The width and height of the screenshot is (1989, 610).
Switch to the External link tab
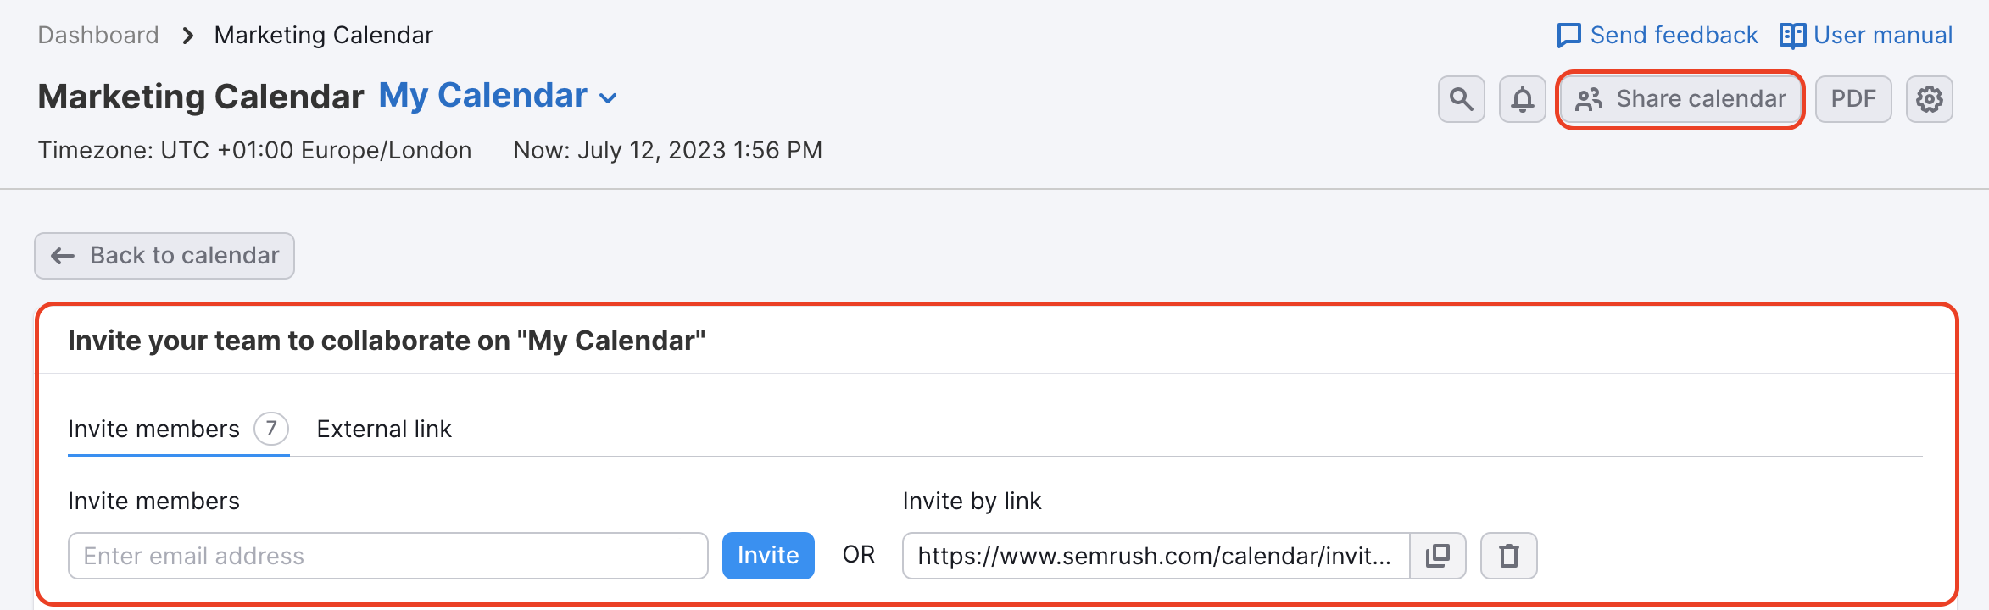point(384,429)
